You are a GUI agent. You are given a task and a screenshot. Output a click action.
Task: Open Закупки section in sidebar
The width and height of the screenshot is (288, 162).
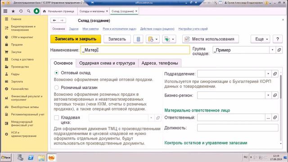pos(16,52)
